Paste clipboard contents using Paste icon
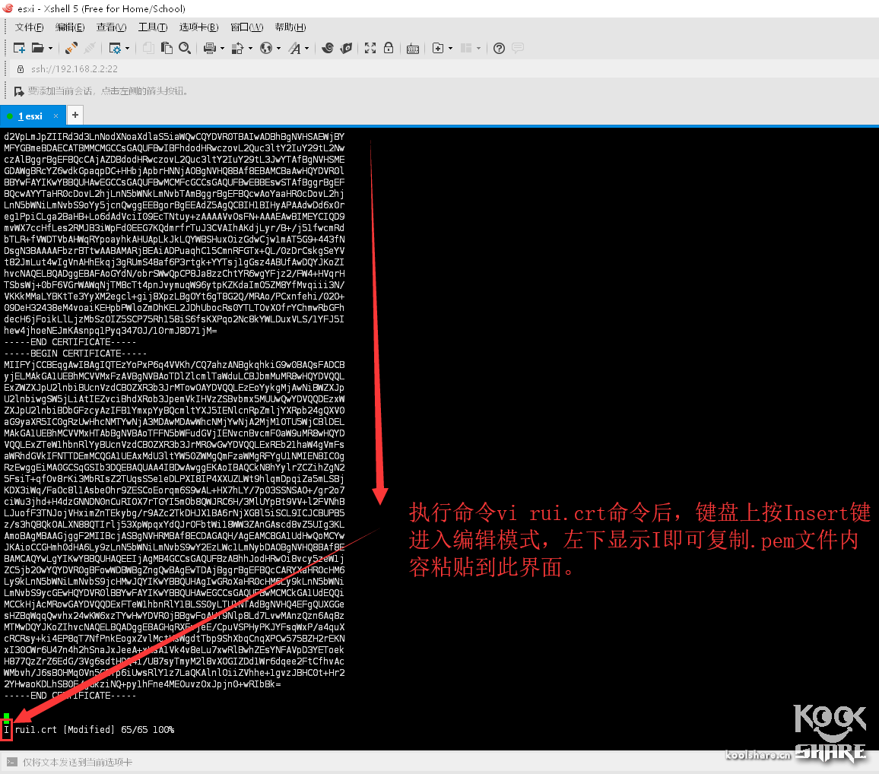The width and height of the screenshot is (879, 774). pos(166,47)
